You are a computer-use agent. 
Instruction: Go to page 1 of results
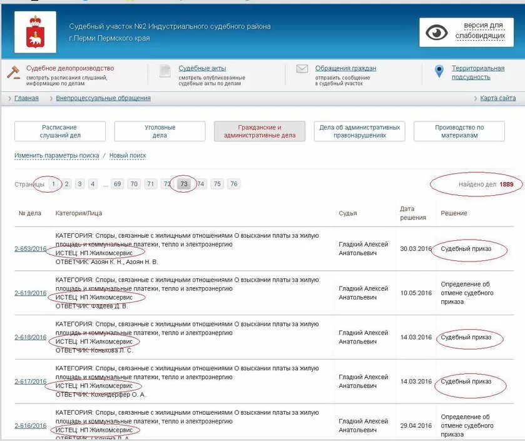pos(54,183)
